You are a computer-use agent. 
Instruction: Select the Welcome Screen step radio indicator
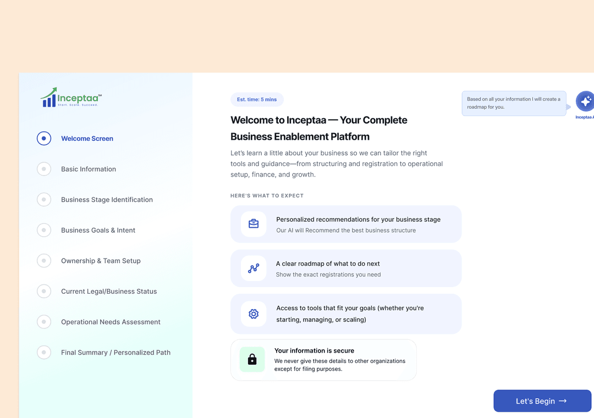point(44,138)
